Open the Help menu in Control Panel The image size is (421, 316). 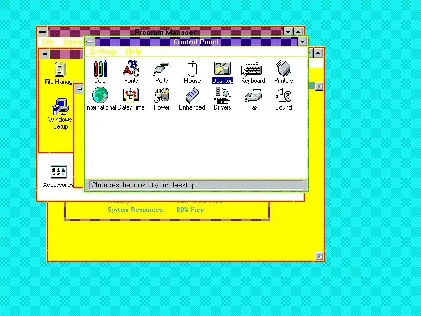tap(134, 51)
